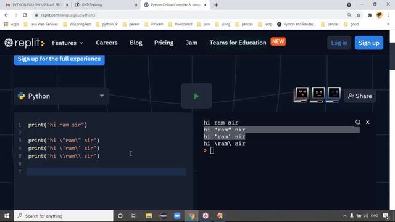The image size is (395, 222).
Task: Clear the console with X icon
Action: tap(368, 122)
